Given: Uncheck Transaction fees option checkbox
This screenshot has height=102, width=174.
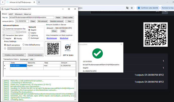Looking at the screenshot, I should 4,35.
